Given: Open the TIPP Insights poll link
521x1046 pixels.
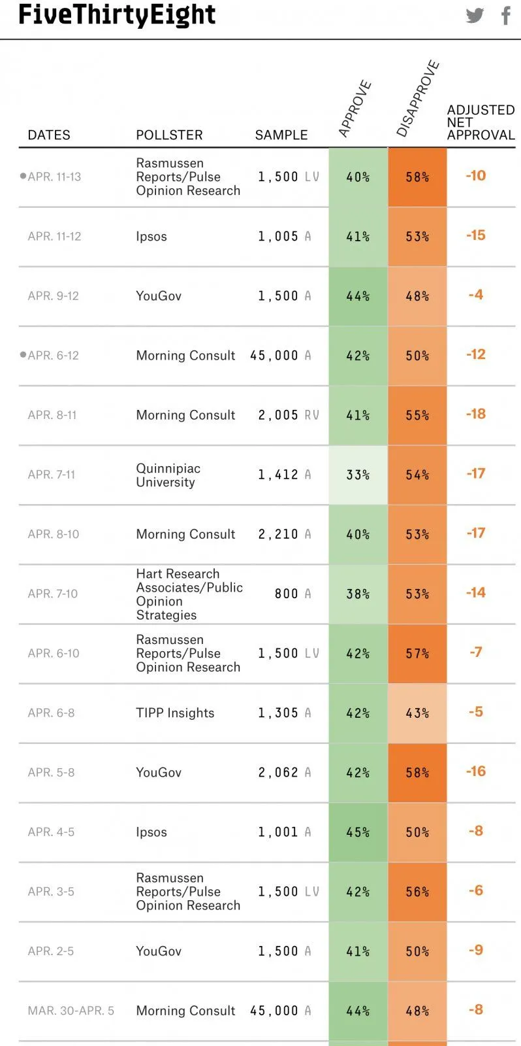Looking at the screenshot, I should pos(175,713).
